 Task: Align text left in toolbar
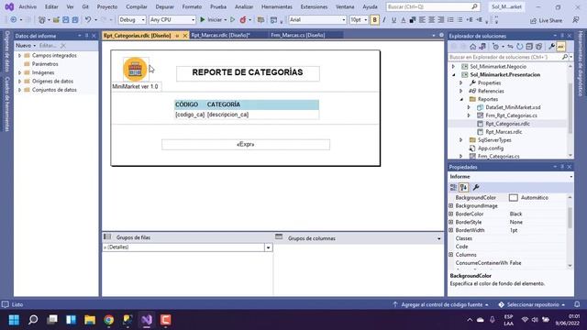pos(422,20)
